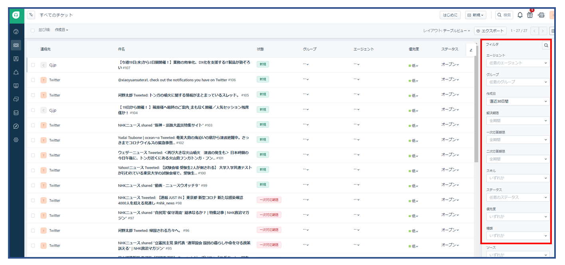Screen dimensions: 565x265
Task: Tick the checkbox for ticket #96
Action: [x=33, y=231]
